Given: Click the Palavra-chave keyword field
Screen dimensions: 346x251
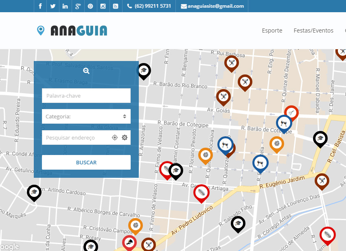Looking at the screenshot, I should pyautogui.click(x=86, y=96).
